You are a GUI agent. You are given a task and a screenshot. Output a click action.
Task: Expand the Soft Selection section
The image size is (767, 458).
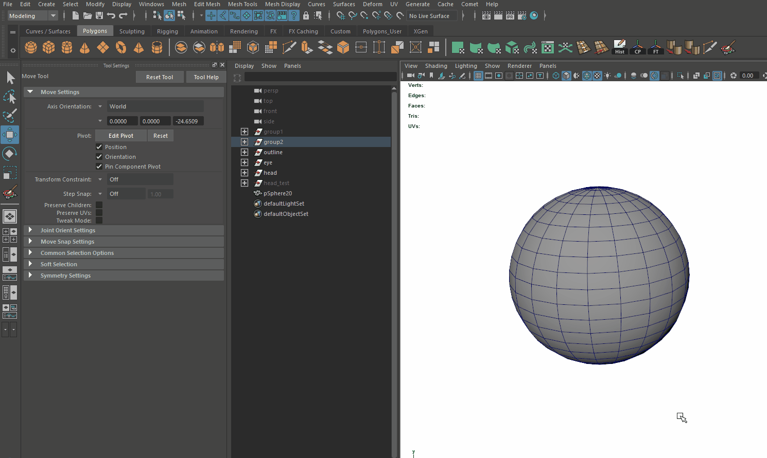point(30,264)
